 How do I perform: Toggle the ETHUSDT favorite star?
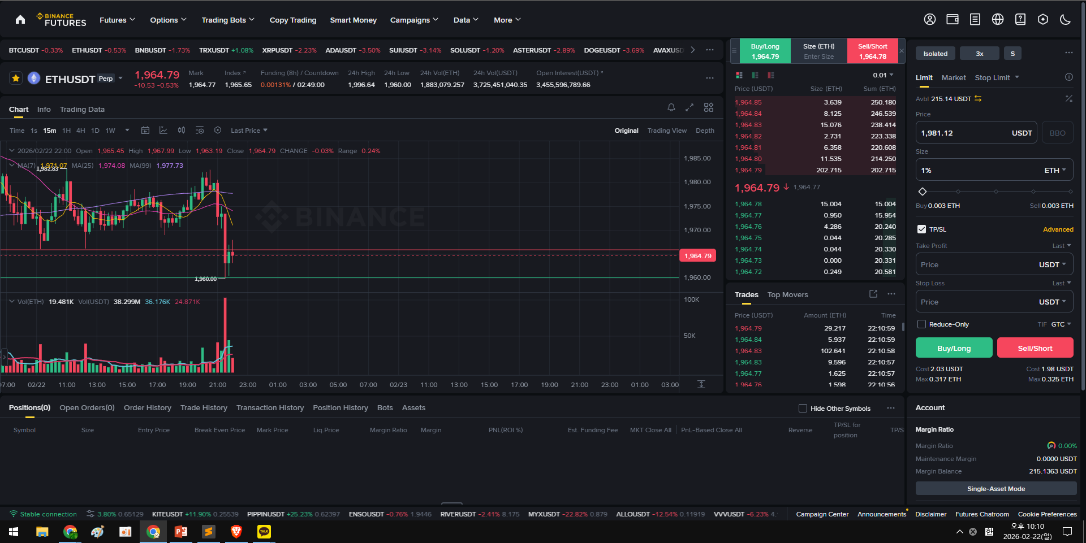click(16, 79)
